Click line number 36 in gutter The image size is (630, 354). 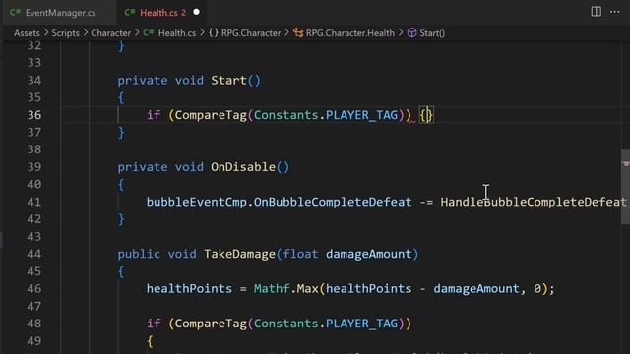34,115
